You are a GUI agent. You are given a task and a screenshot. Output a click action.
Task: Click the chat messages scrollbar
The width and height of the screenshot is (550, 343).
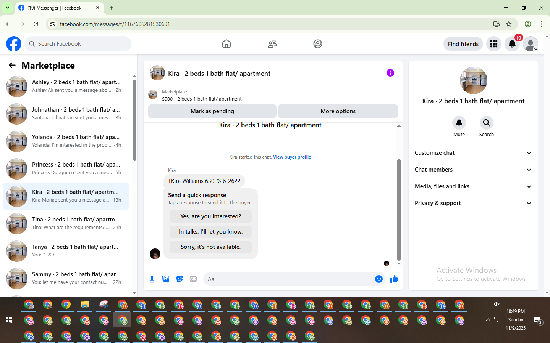point(399,209)
